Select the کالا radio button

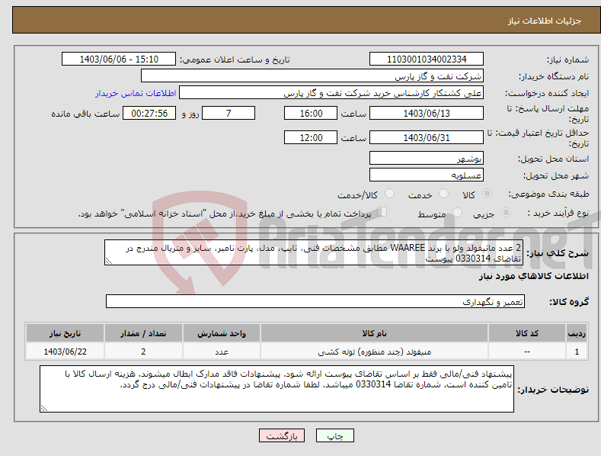[487, 194]
